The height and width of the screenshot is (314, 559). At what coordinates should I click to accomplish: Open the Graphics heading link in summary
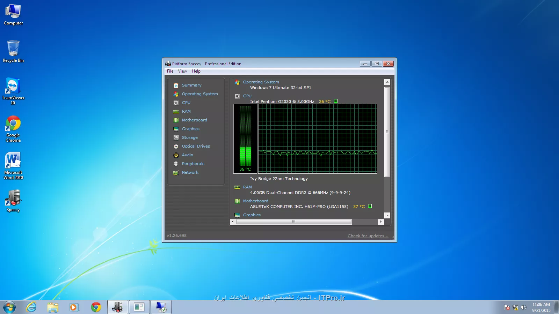(x=252, y=215)
